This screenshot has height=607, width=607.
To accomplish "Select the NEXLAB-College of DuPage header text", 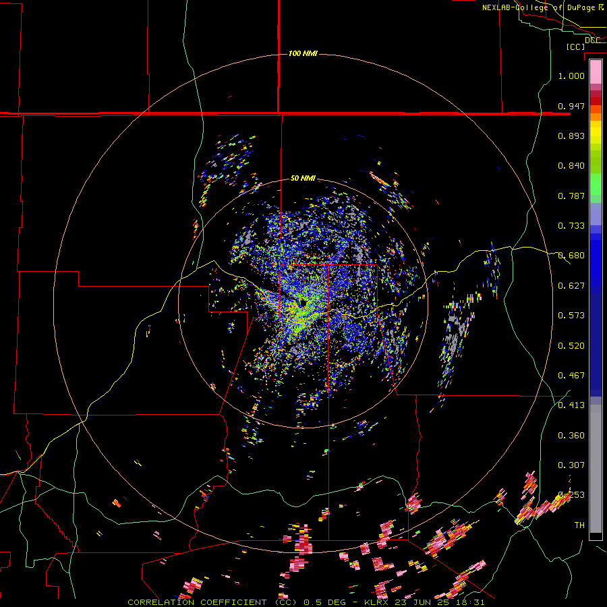I will [540, 7].
